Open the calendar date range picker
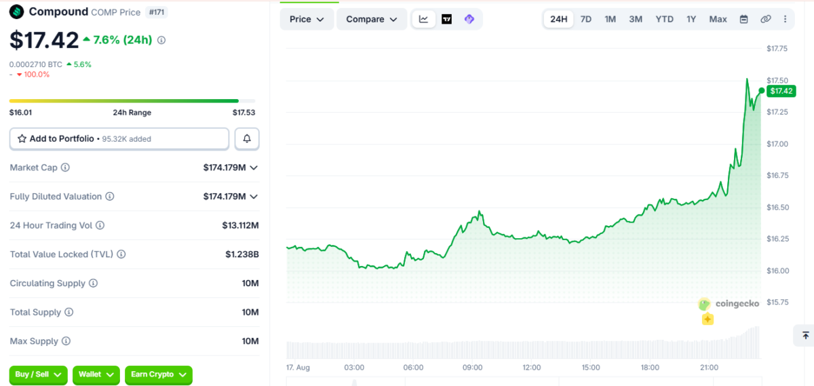The height and width of the screenshot is (386, 814). 743,19
